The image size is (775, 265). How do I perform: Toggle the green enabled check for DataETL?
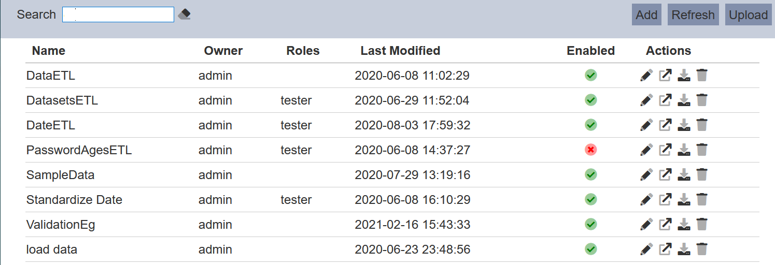590,76
